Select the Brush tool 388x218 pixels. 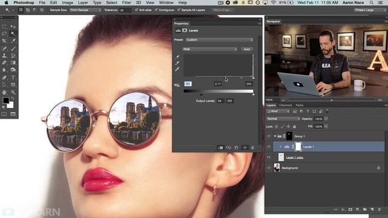13,48
